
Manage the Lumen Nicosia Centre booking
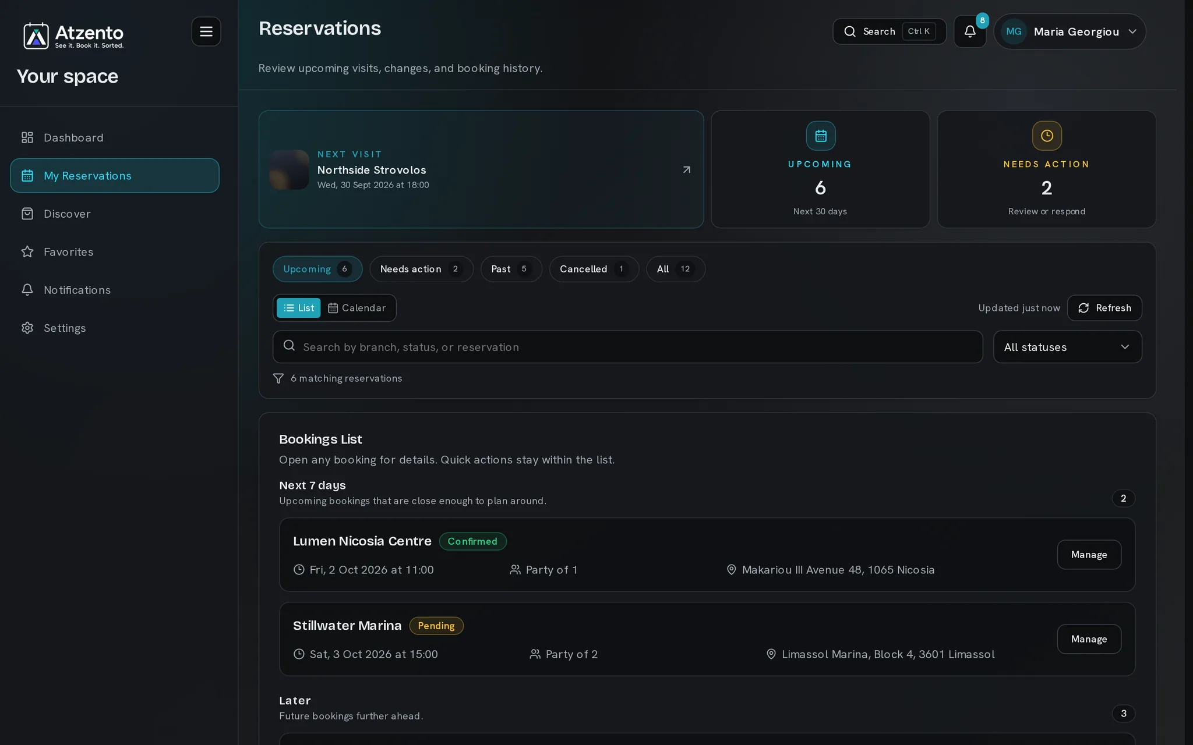coord(1089,555)
